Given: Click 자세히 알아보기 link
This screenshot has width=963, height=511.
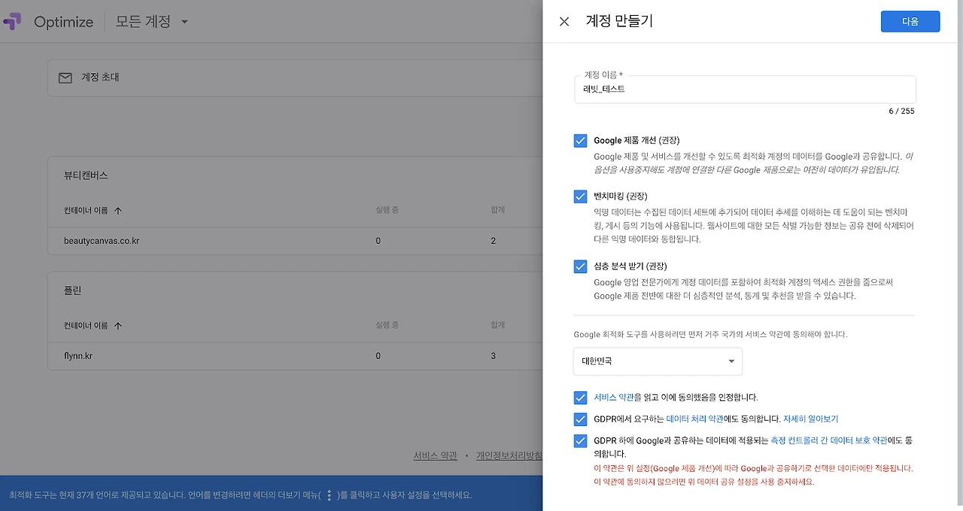Looking at the screenshot, I should point(810,419).
